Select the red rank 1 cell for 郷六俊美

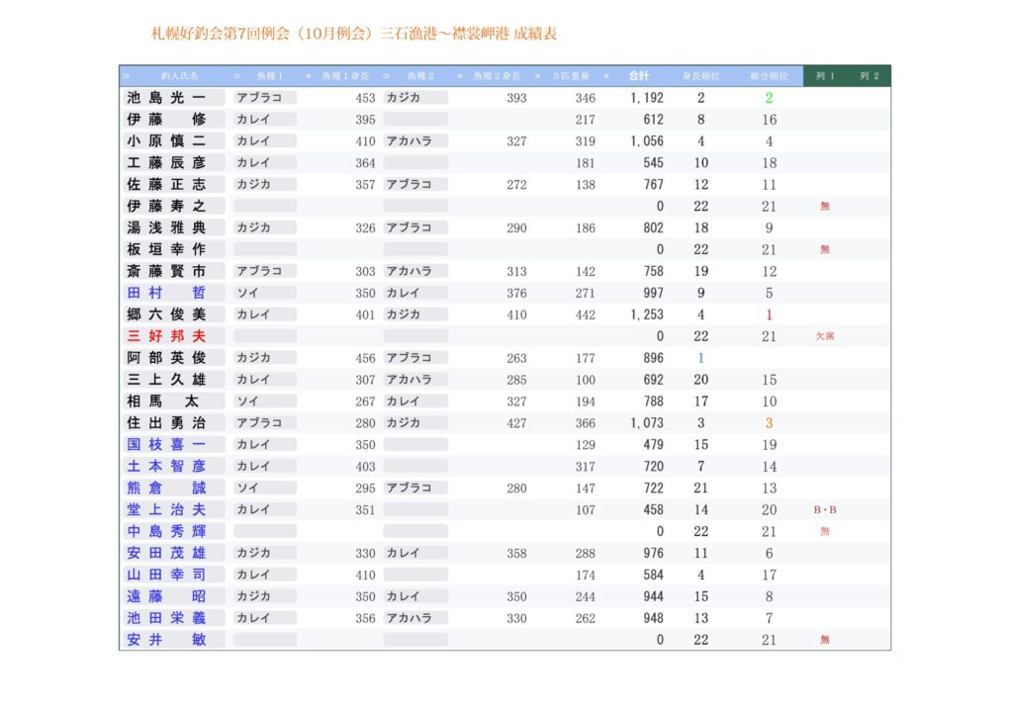click(x=769, y=314)
